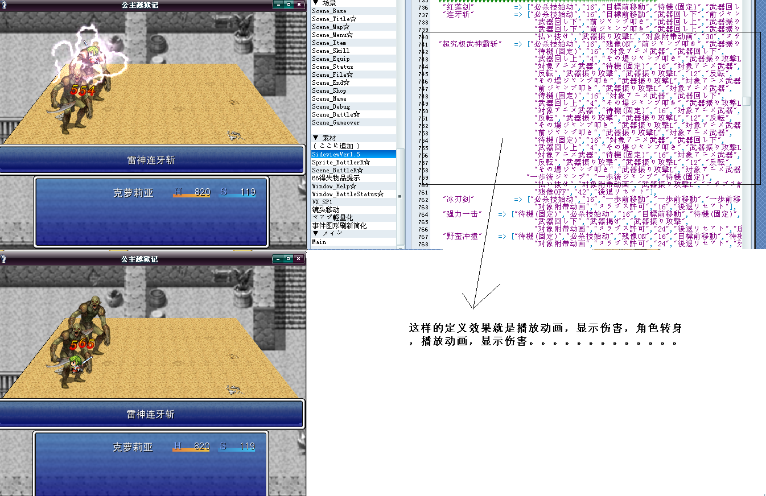Select the Scene_Base script in the list
766x496 pixels.
click(353, 11)
